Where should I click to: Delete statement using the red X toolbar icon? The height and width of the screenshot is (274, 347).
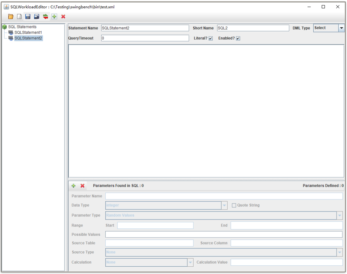coord(63,16)
